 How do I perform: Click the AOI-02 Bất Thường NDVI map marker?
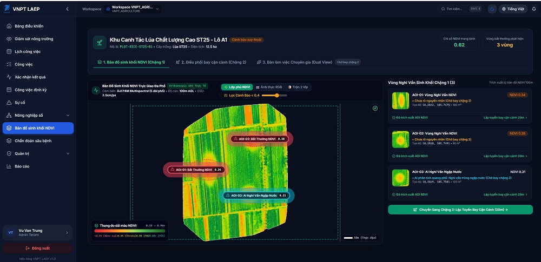coord(260,139)
